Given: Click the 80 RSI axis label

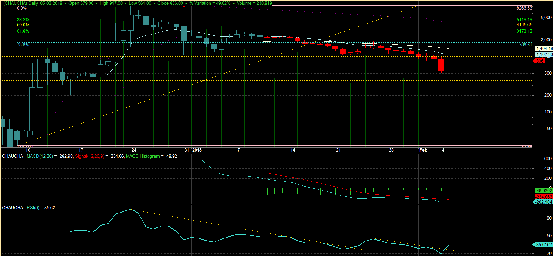Looking at the screenshot, I should tap(549, 218).
